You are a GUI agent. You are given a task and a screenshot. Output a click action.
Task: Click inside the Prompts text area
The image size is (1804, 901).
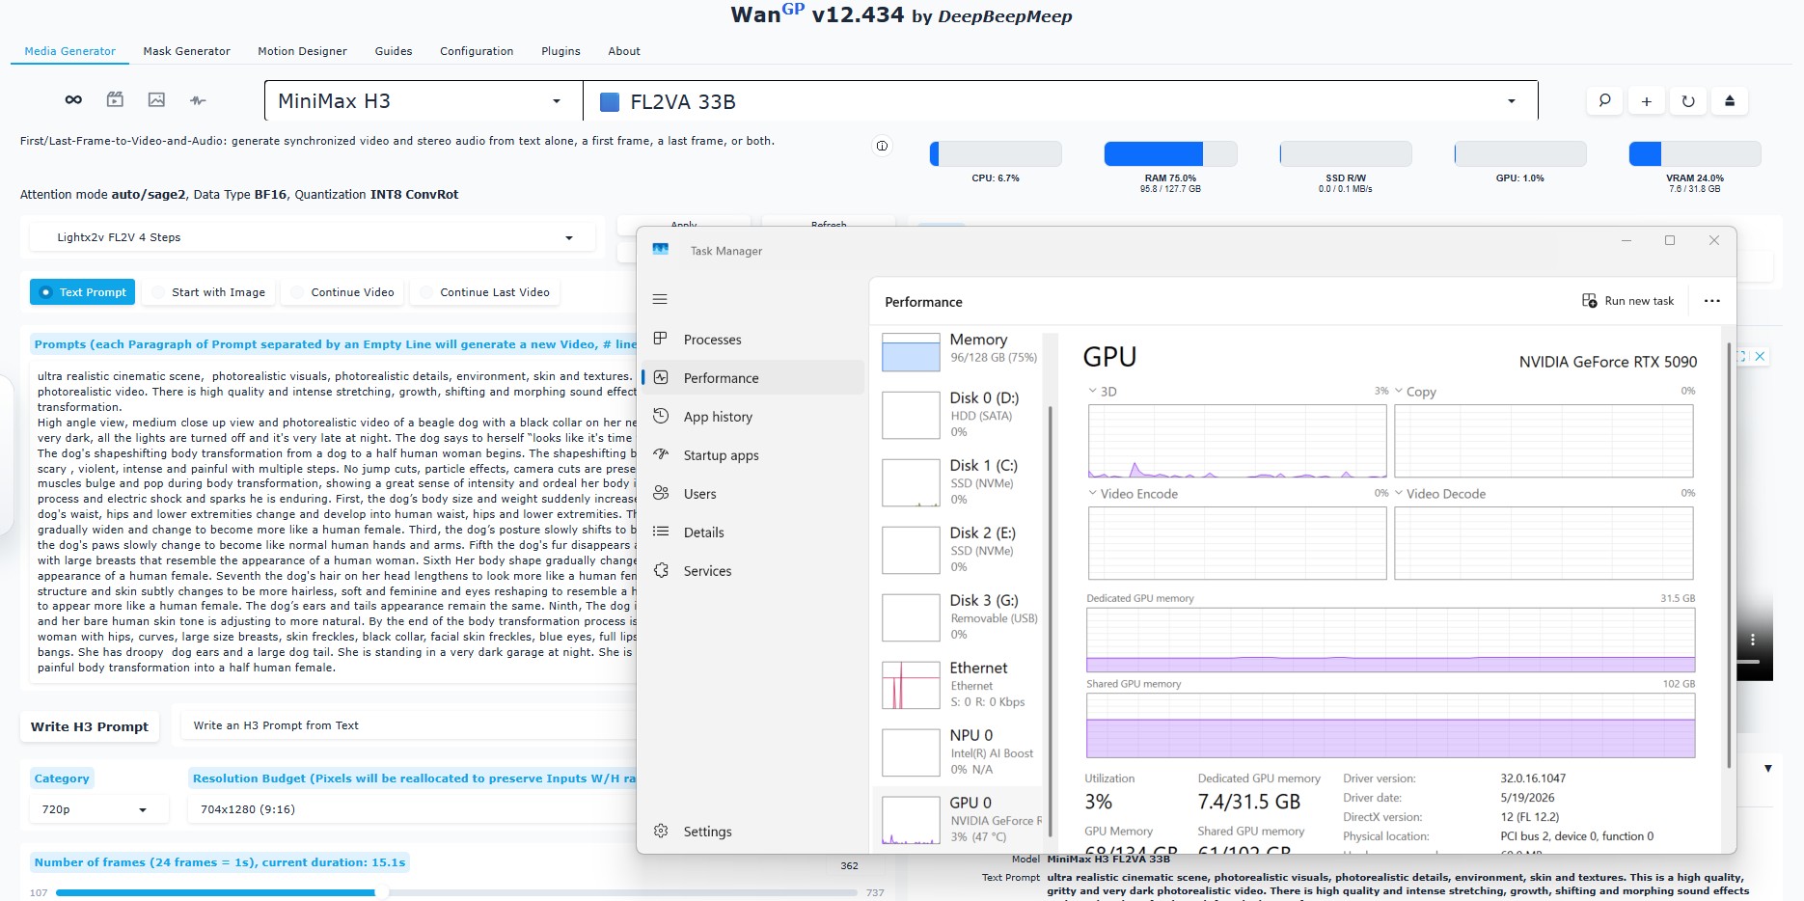tap(334, 522)
